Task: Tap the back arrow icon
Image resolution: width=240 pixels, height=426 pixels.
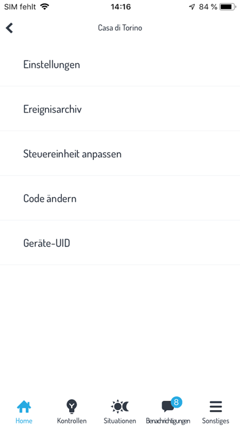Action: pos(9,28)
